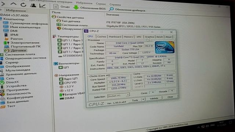Click the Validate button in CPU-Z
Image resolution: width=235 pixels, height=132 pixels.
154,98
